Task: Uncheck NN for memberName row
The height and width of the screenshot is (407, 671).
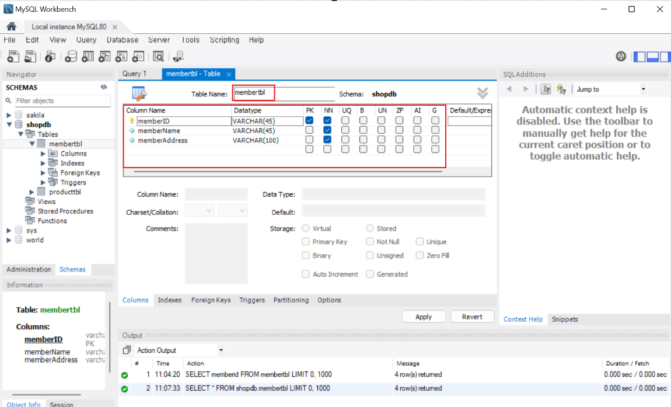Action: pos(327,130)
